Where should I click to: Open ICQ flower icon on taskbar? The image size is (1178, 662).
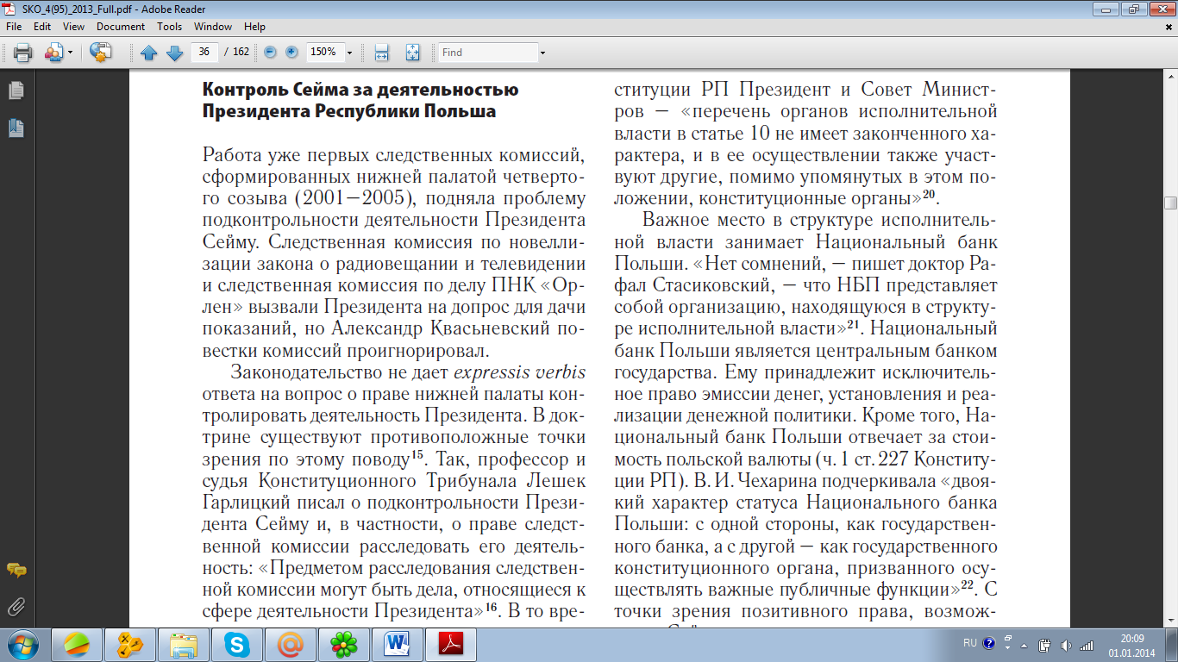point(343,645)
